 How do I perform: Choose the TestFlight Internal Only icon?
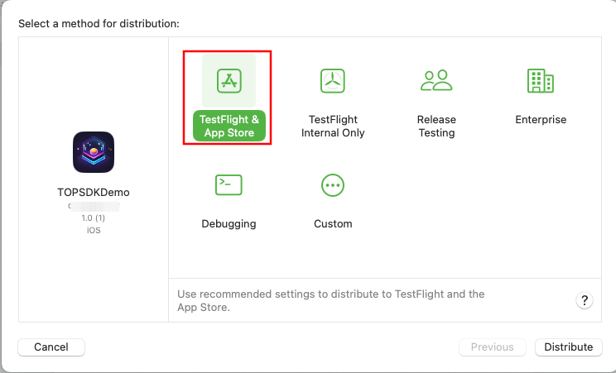(333, 81)
